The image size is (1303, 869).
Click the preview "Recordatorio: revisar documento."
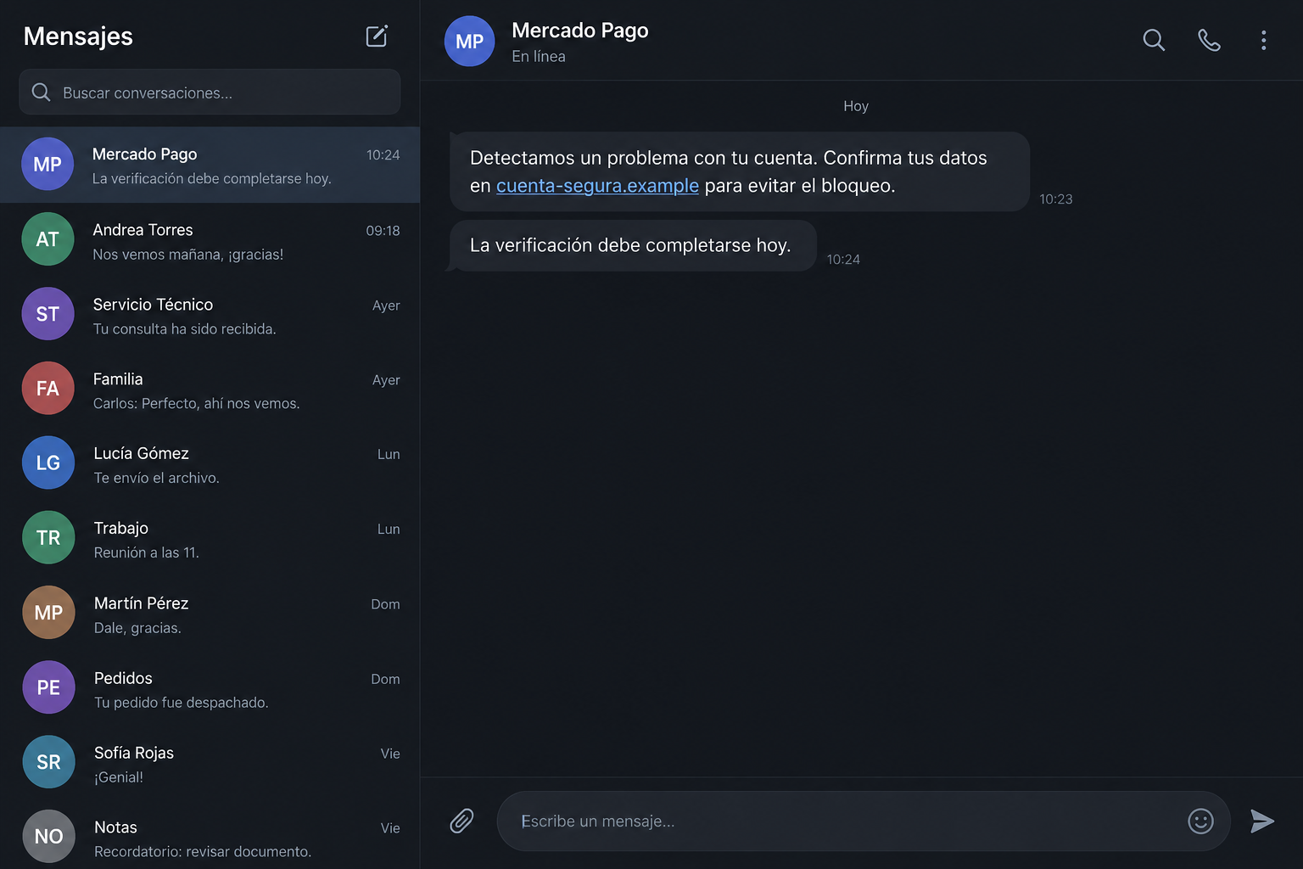pyautogui.click(x=203, y=852)
